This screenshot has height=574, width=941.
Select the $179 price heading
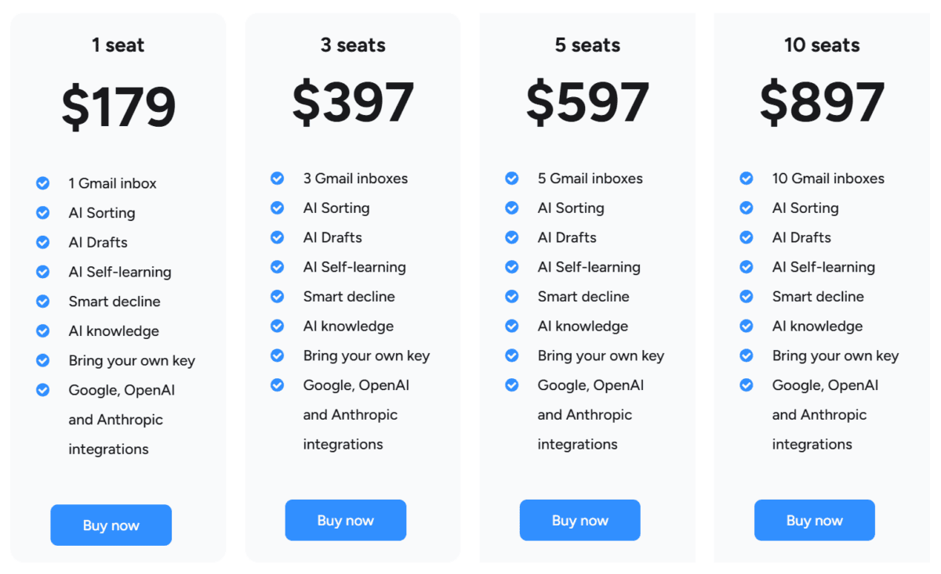118,107
